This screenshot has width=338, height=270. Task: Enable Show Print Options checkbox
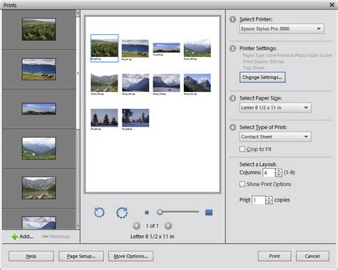242,184
